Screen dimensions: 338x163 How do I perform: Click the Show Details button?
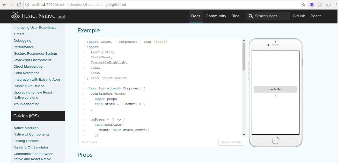pyautogui.click(x=231, y=142)
